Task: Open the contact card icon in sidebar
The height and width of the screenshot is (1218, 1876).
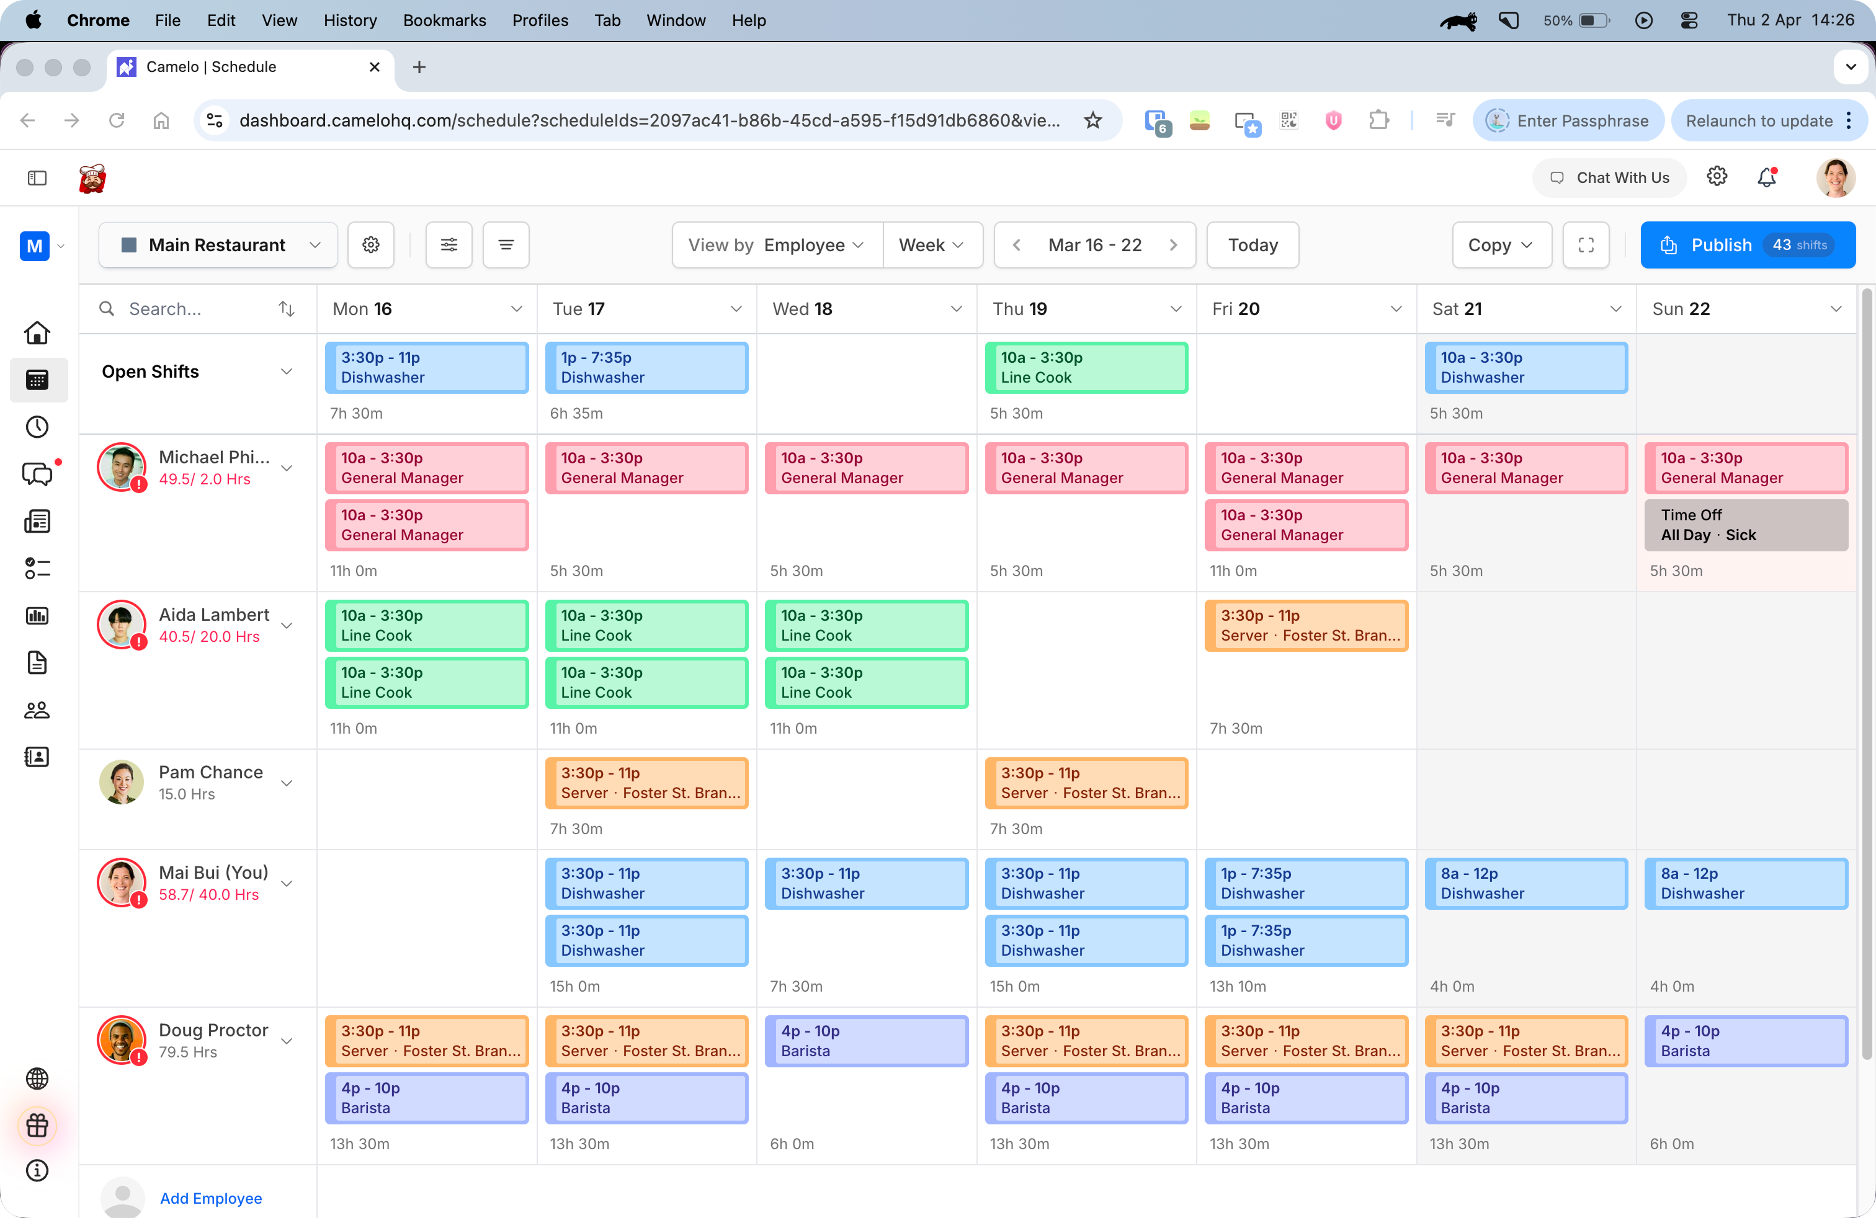Action: pos(37,757)
